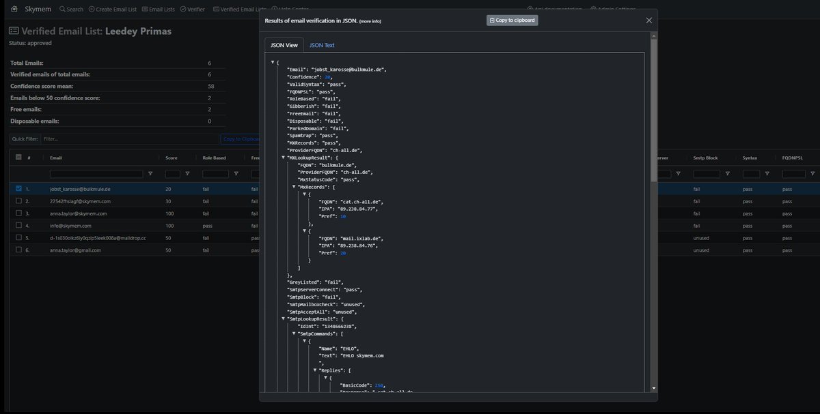This screenshot has width=820, height=414.
Task: Select the info@skymem.com email cell
Action: tap(70, 225)
